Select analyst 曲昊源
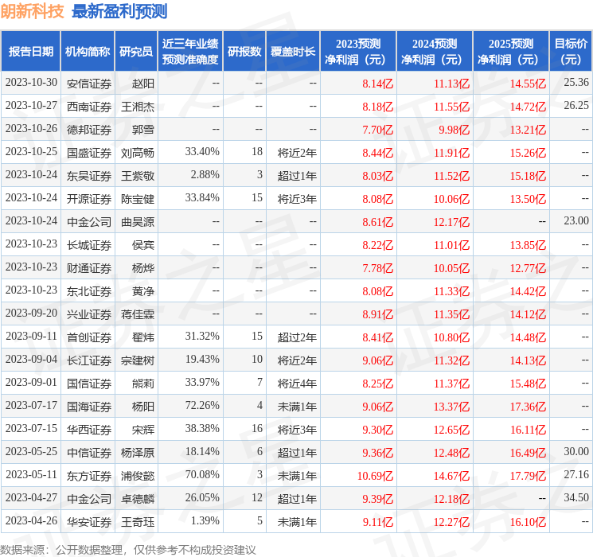 [138, 222]
